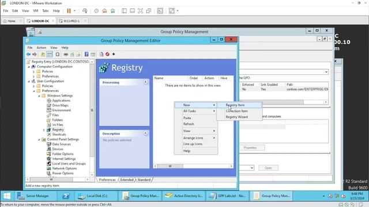Choose Registry Wizard from New submenu
This screenshot has height=207, width=369.
[x=239, y=117]
